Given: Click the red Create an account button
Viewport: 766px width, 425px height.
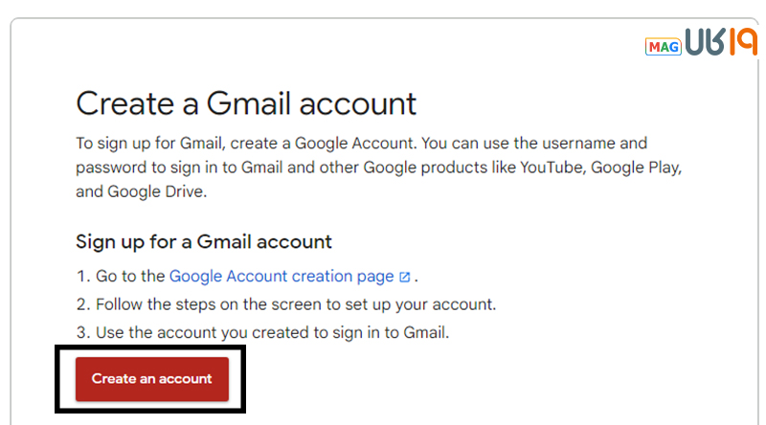Looking at the screenshot, I should click(151, 379).
